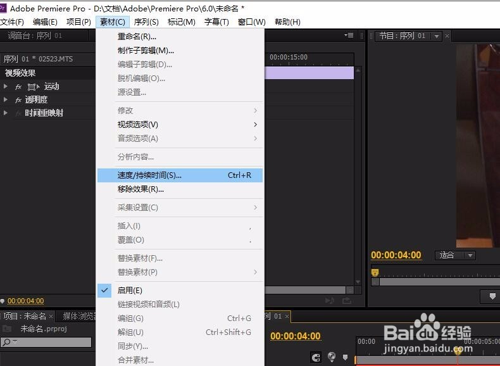Screen dimensions: 500x366
Task: Add marker in the Program monitor
Action: (x=492, y=296)
